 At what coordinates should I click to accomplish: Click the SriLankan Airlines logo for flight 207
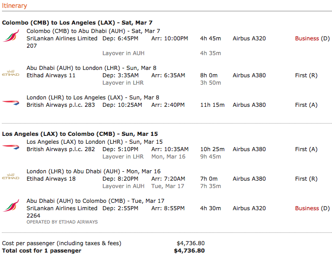click(10, 36)
